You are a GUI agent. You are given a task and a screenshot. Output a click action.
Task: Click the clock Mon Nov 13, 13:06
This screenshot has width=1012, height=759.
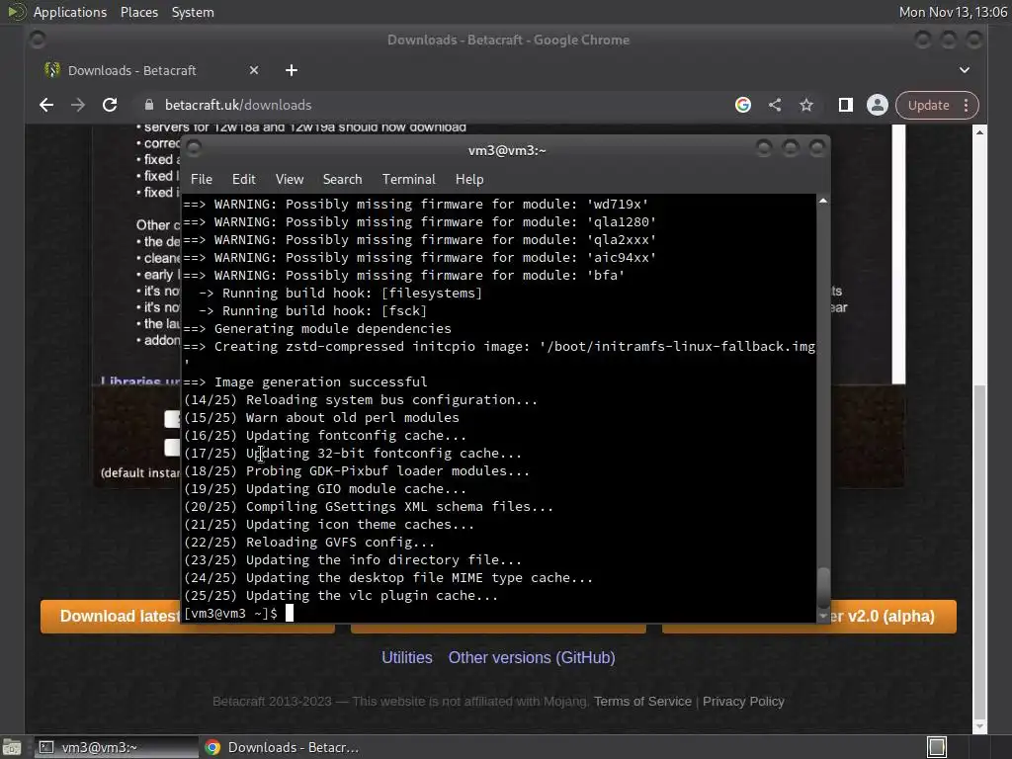tap(953, 12)
